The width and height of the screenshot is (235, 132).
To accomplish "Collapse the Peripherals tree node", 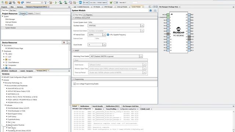I will (x=3, y=51).
